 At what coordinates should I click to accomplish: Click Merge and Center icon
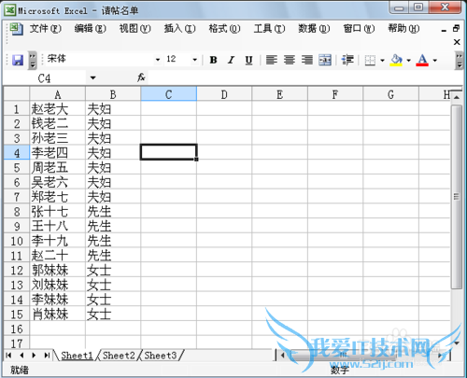pos(325,60)
